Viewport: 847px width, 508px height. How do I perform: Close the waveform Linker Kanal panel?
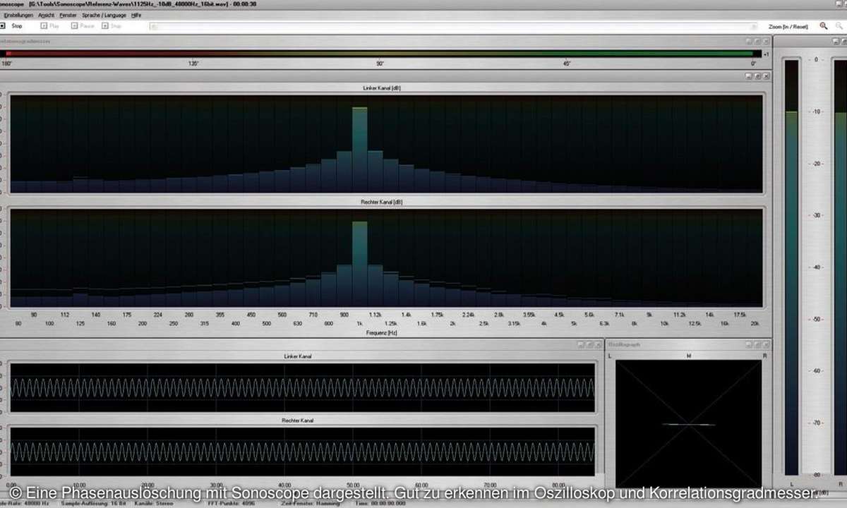598,344
